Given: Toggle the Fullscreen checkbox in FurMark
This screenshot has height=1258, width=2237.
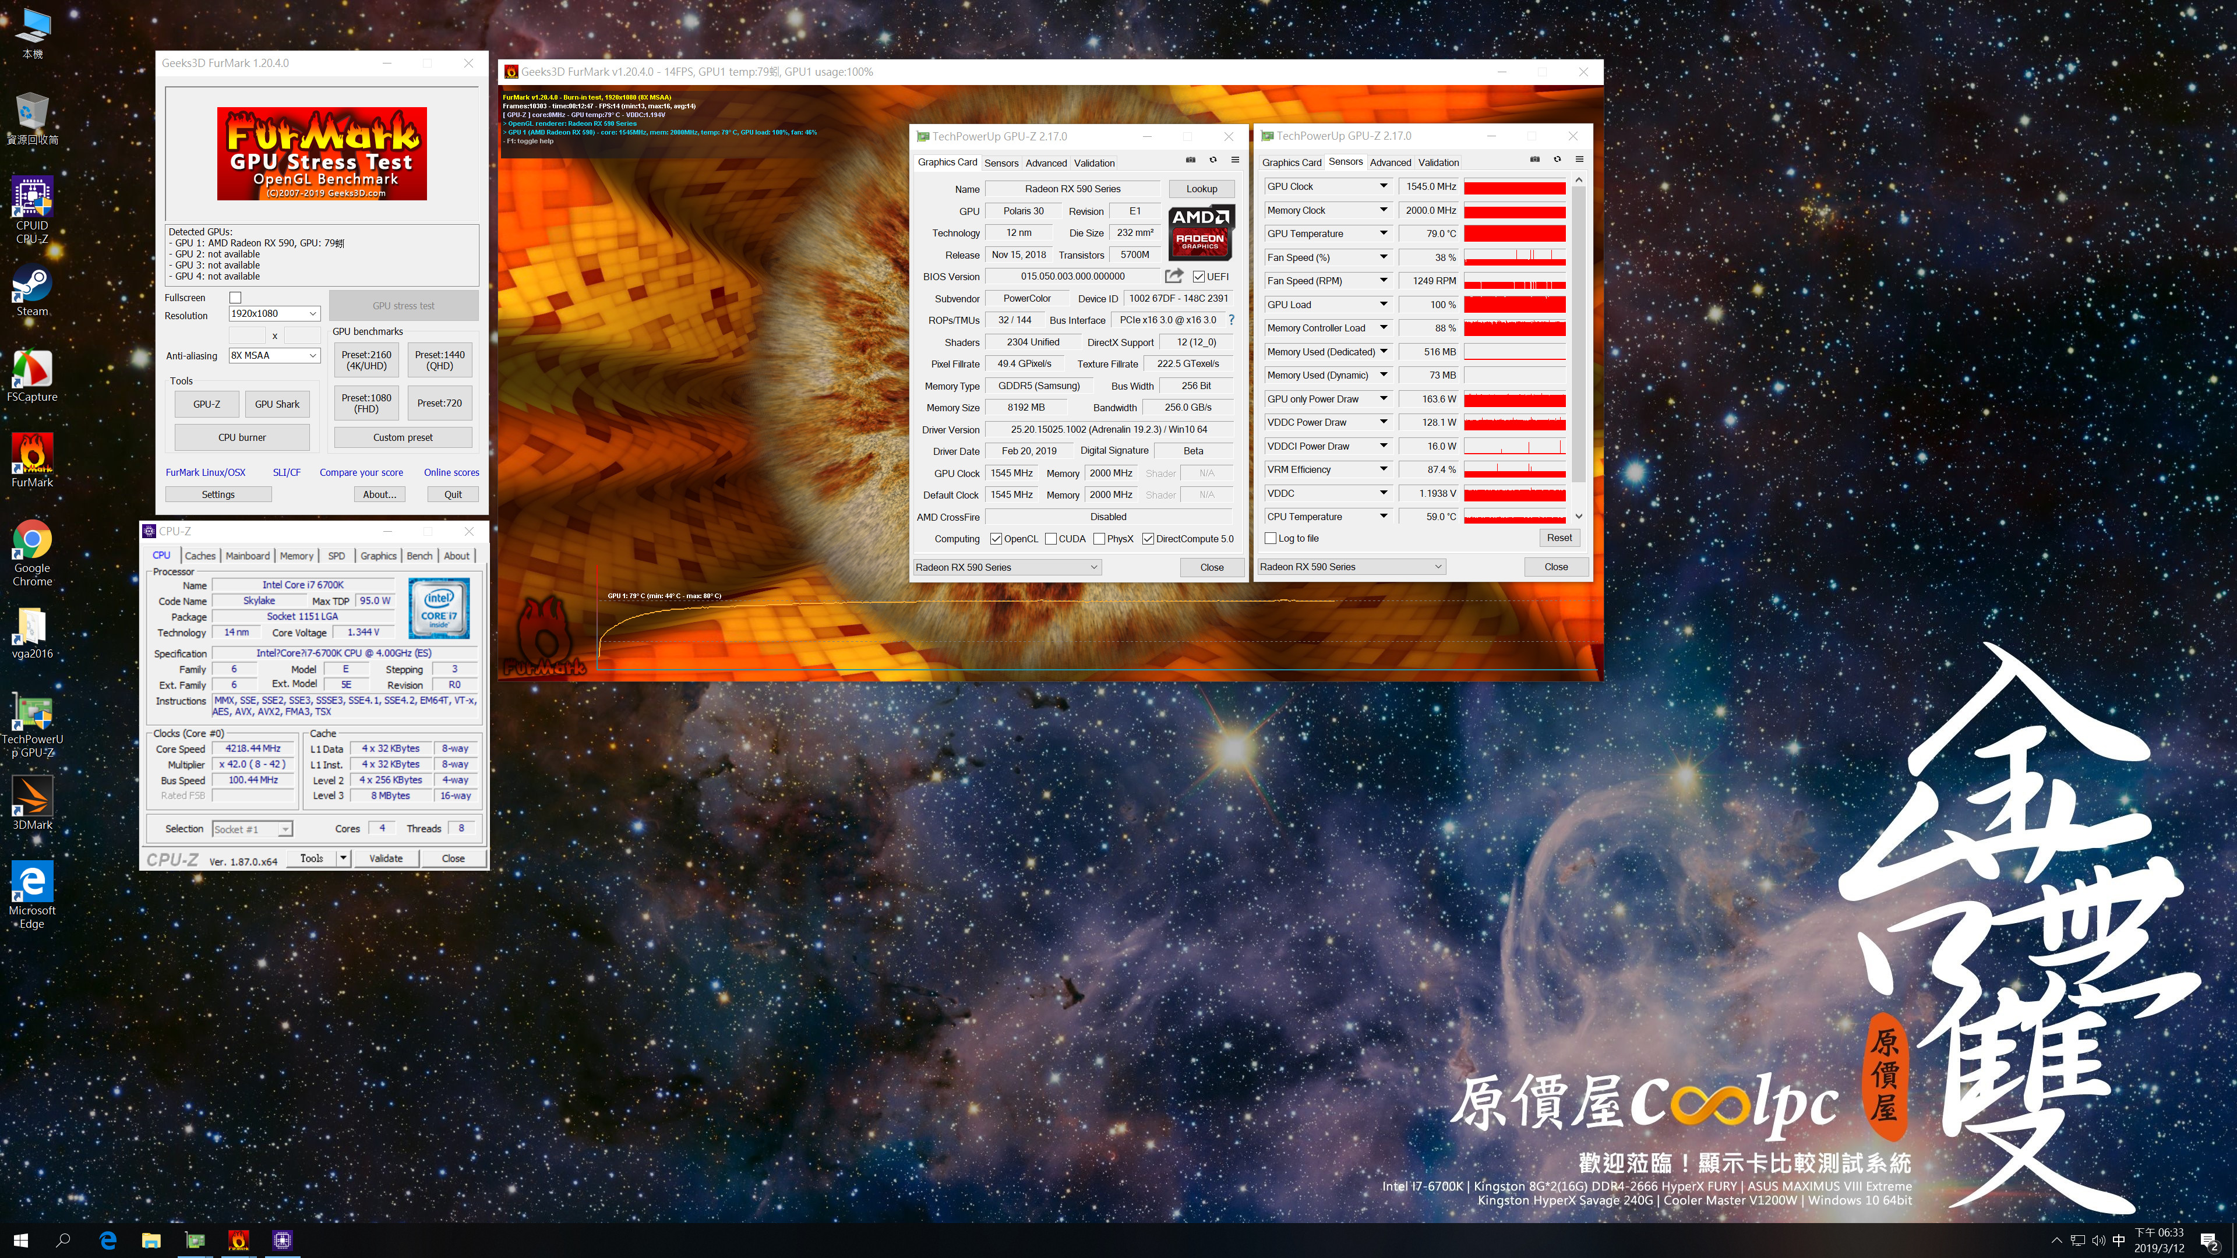Looking at the screenshot, I should pyautogui.click(x=235, y=297).
